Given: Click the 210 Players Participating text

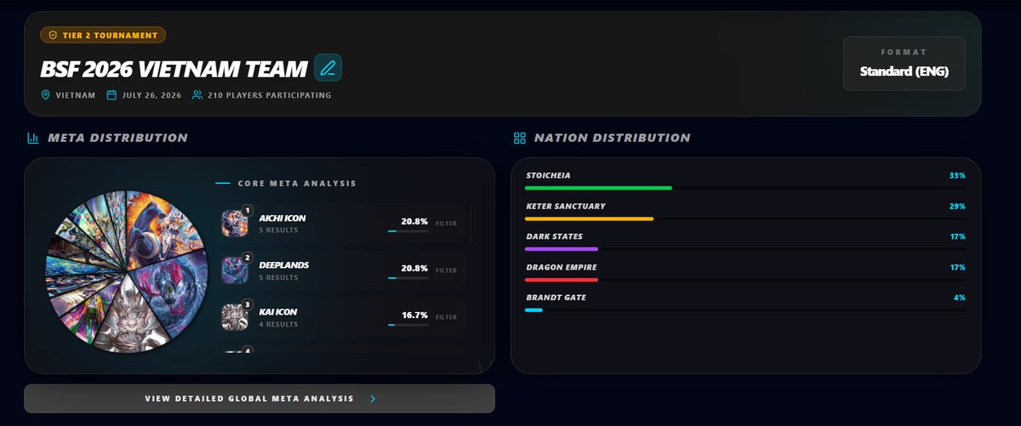Looking at the screenshot, I should (x=270, y=95).
